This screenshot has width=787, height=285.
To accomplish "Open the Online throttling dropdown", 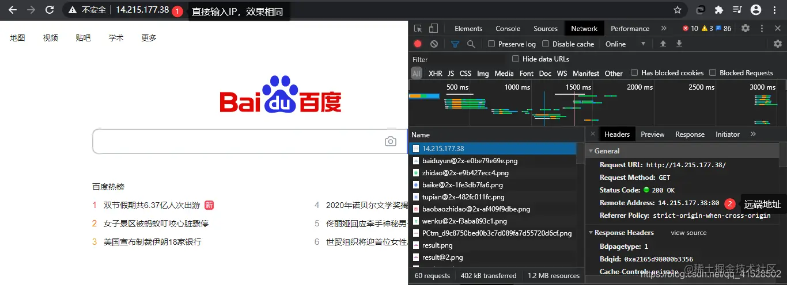I will [x=625, y=44].
